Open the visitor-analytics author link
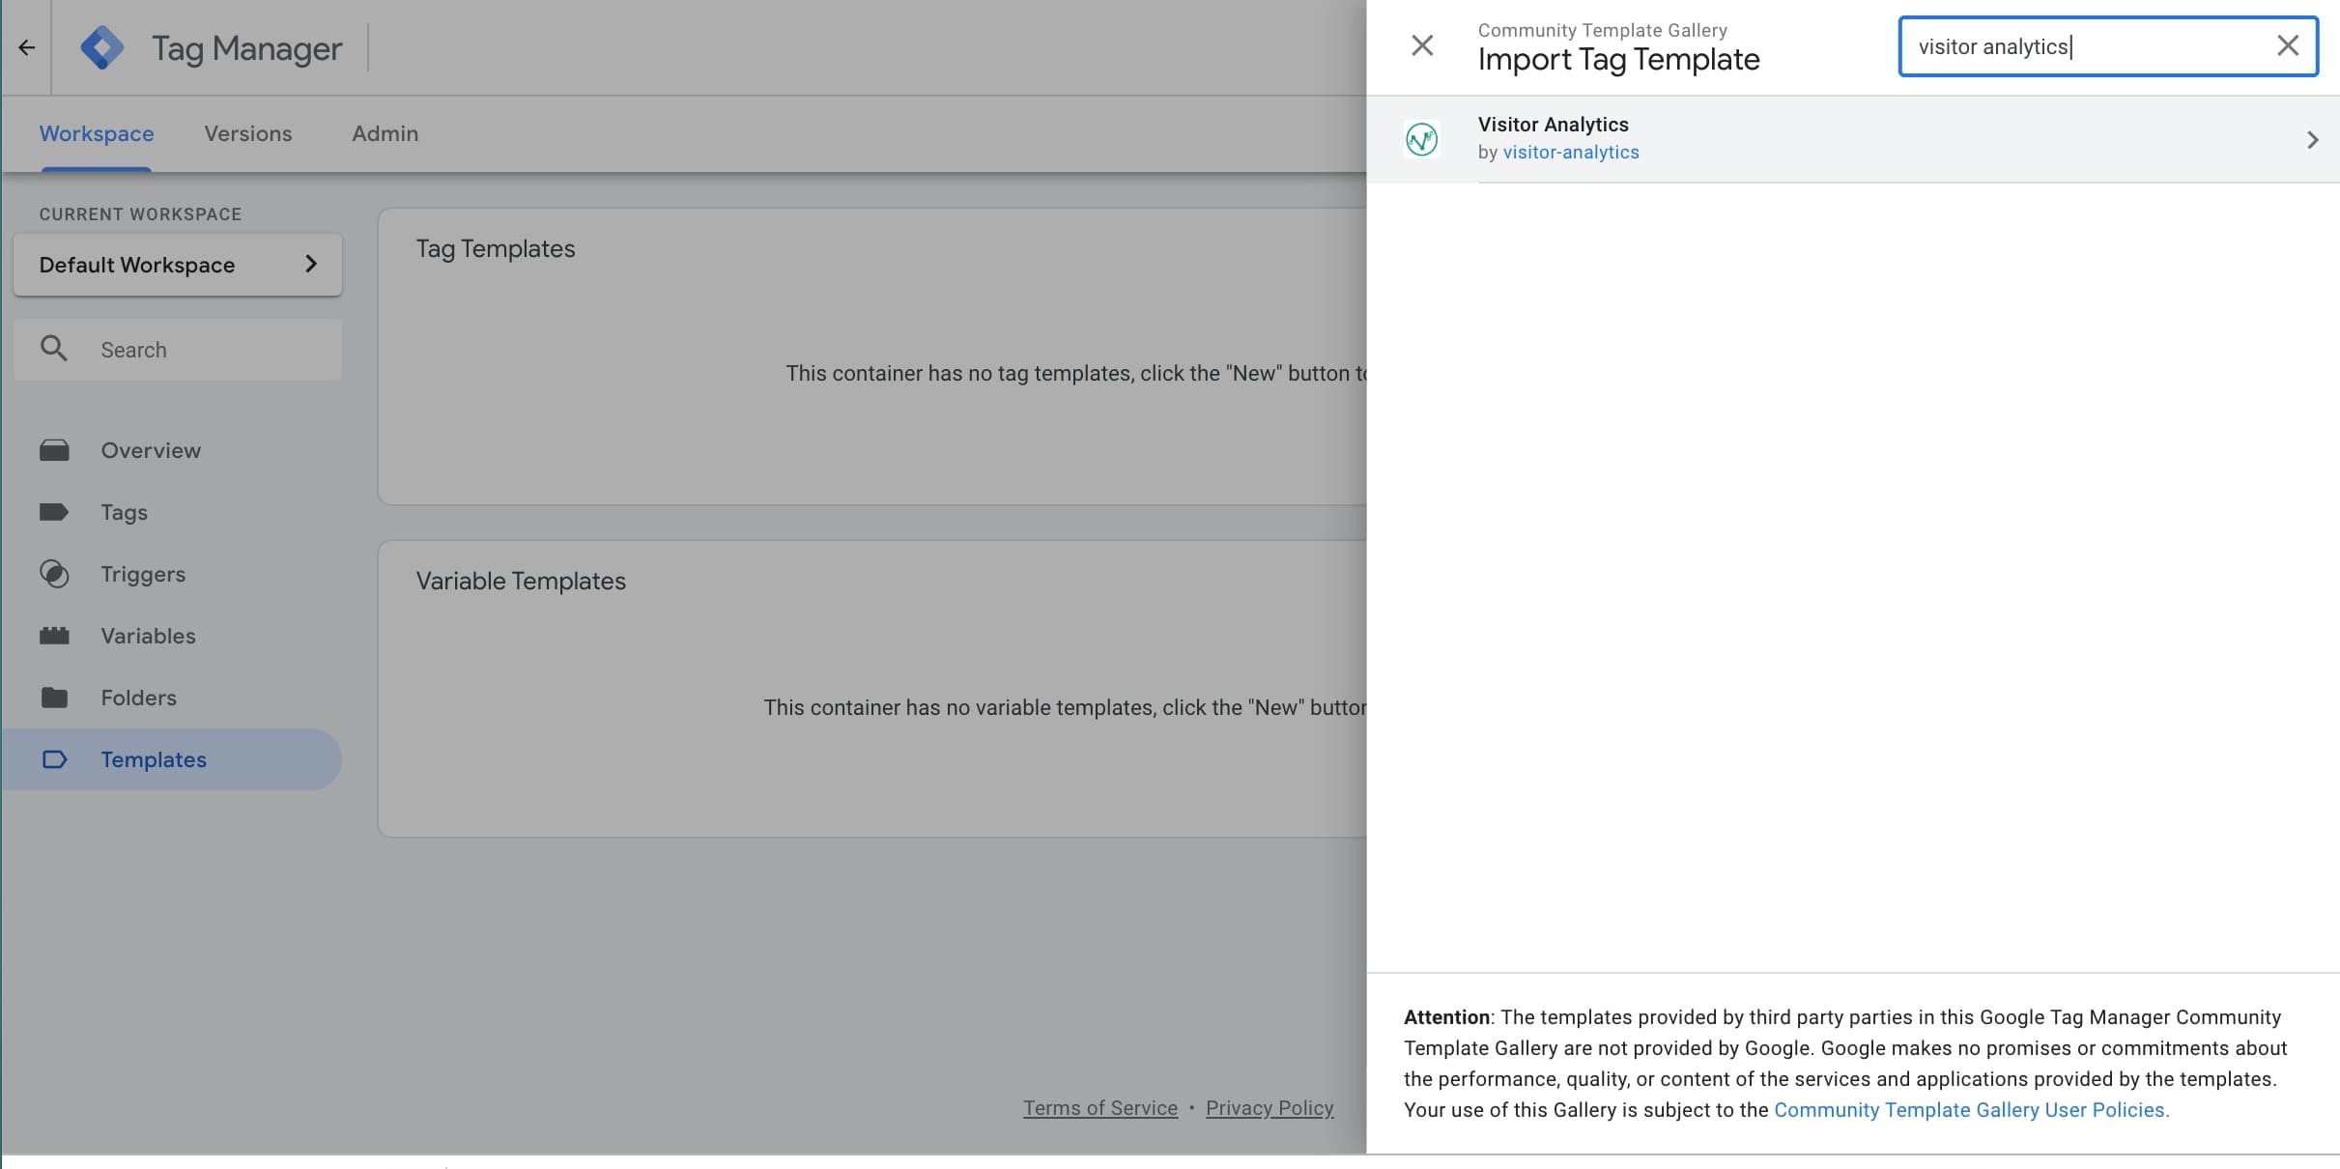Viewport: 2340px width, 1169px height. pyautogui.click(x=1570, y=153)
